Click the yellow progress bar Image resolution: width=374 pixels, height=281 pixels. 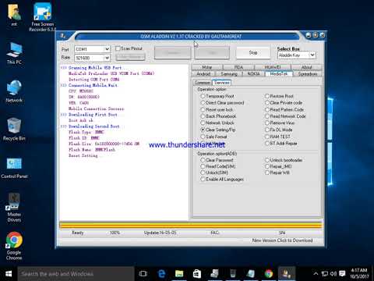(191, 225)
